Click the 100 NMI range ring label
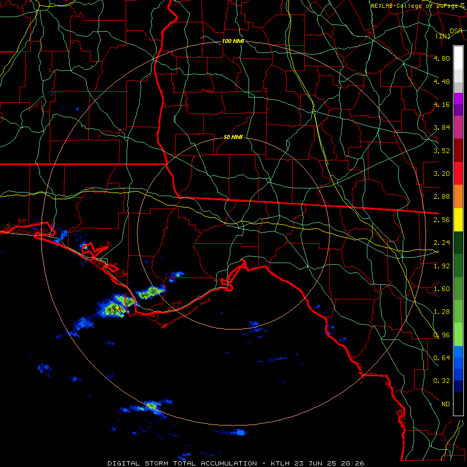 pos(233,41)
